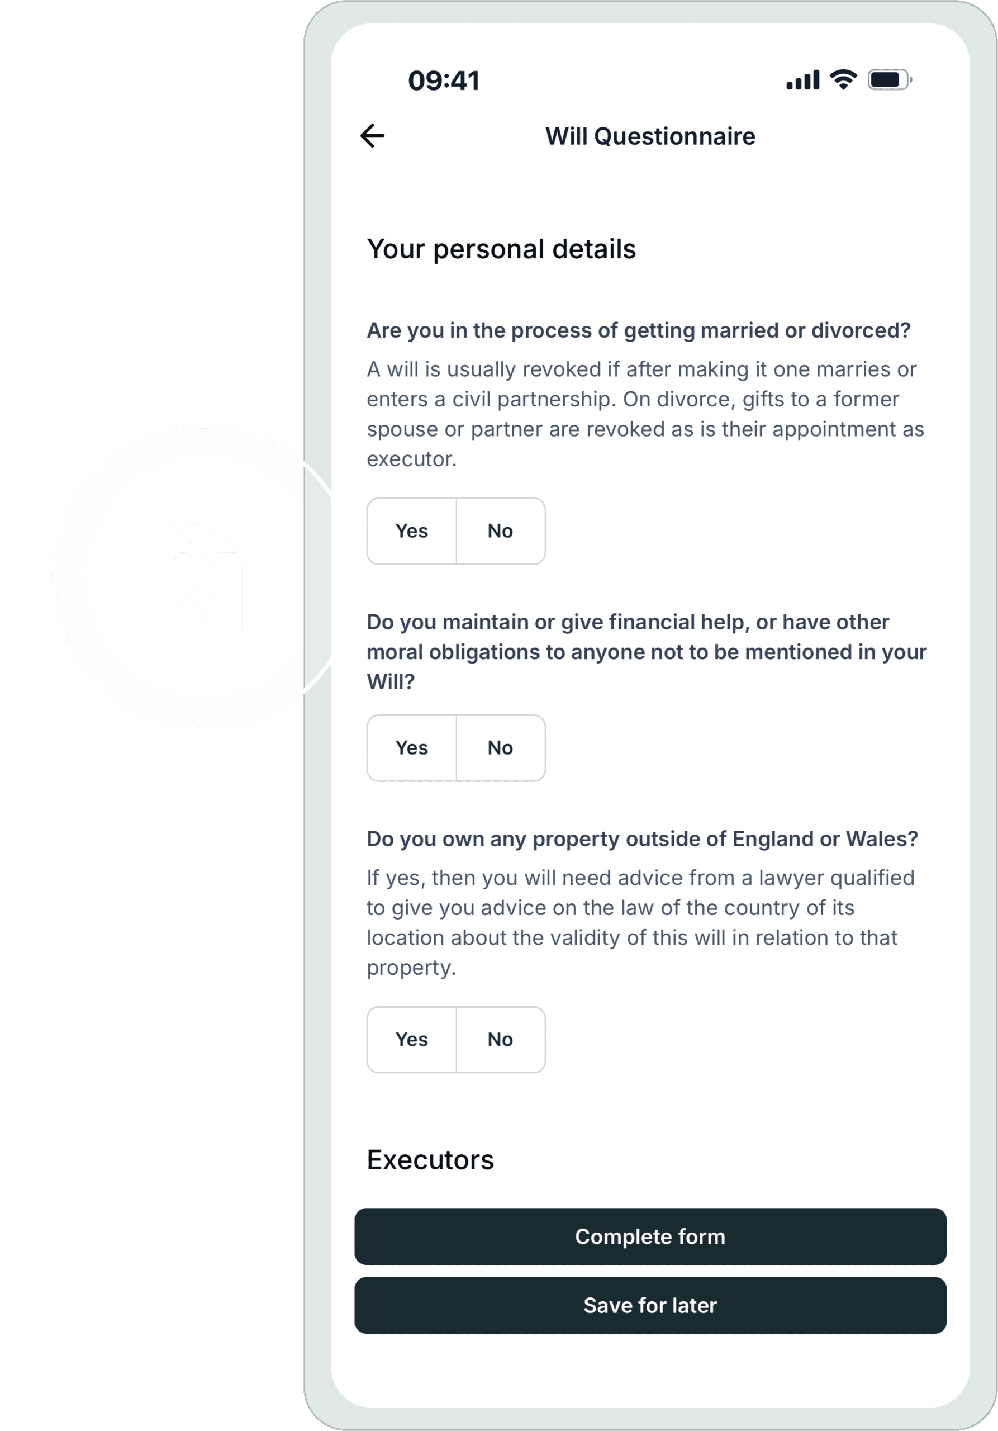Viewport: 998px width, 1431px height.
Task: Tap the back arrow to leave the questionnaire
Action: (372, 136)
